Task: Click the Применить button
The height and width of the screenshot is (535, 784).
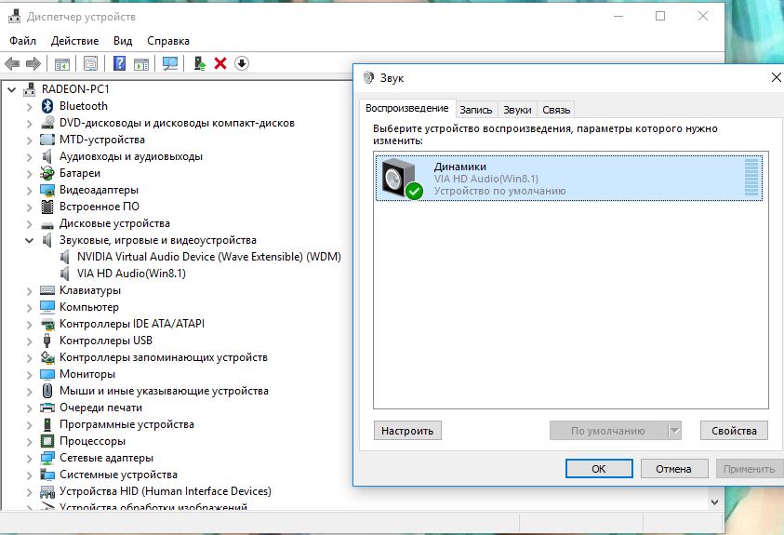Action: (x=749, y=469)
